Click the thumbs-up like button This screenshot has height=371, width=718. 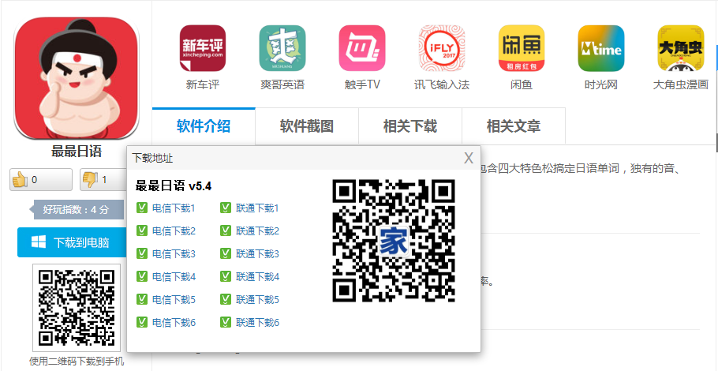coord(41,179)
